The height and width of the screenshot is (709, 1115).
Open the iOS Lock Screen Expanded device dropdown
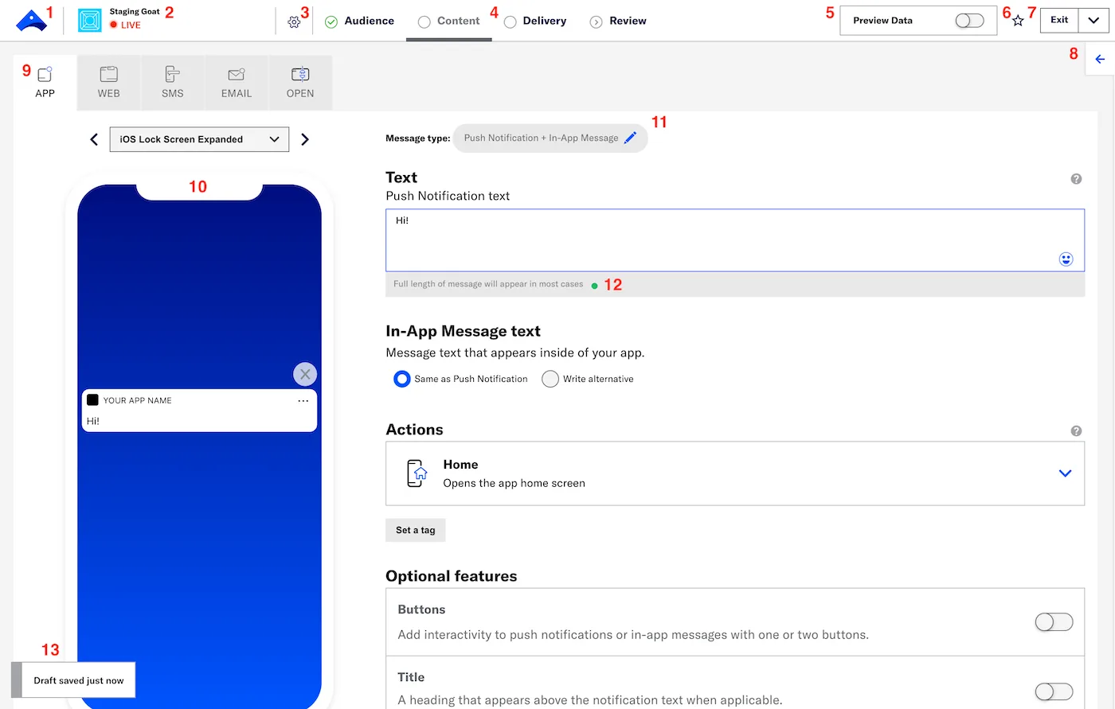198,138
